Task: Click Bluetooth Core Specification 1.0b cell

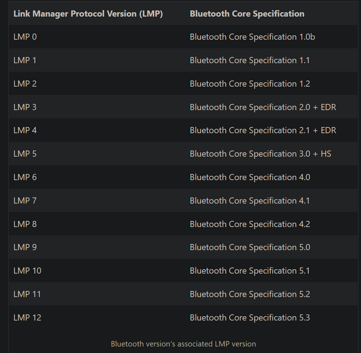Action: (x=252, y=37)
